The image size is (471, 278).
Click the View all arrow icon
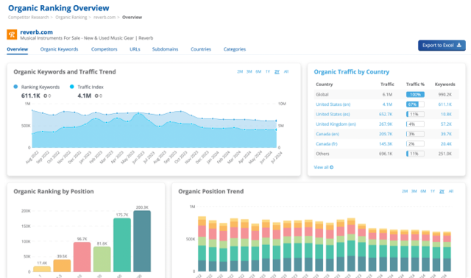tap(332, 167)
